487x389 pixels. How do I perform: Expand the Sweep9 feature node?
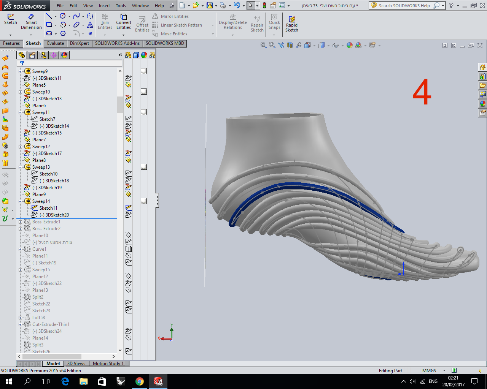tap(21, 71)
